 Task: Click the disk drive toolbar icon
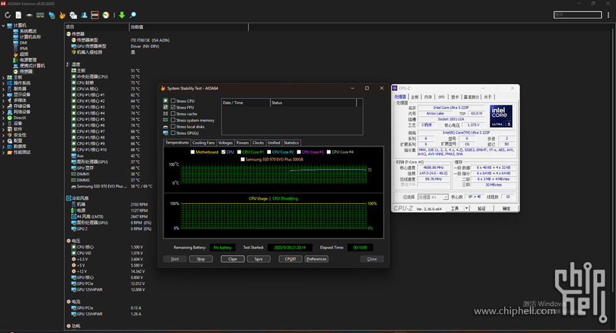click(29, 15)
